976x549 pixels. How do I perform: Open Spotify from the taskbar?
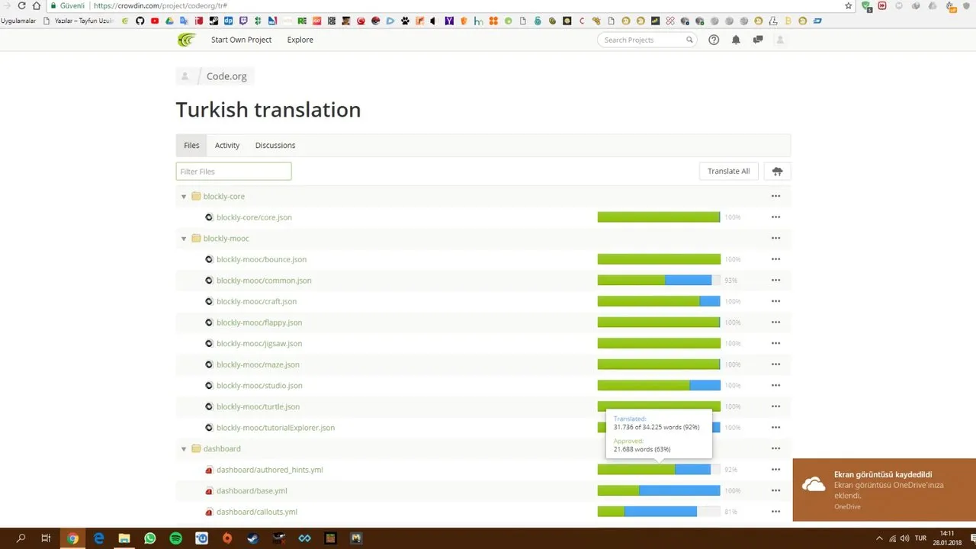176,538
